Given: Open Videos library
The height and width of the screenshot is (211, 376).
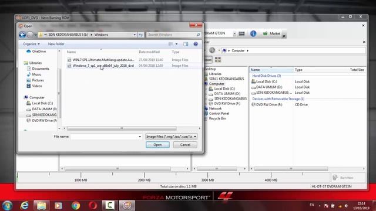Looking at the screenshot, I should coord(34,86).
